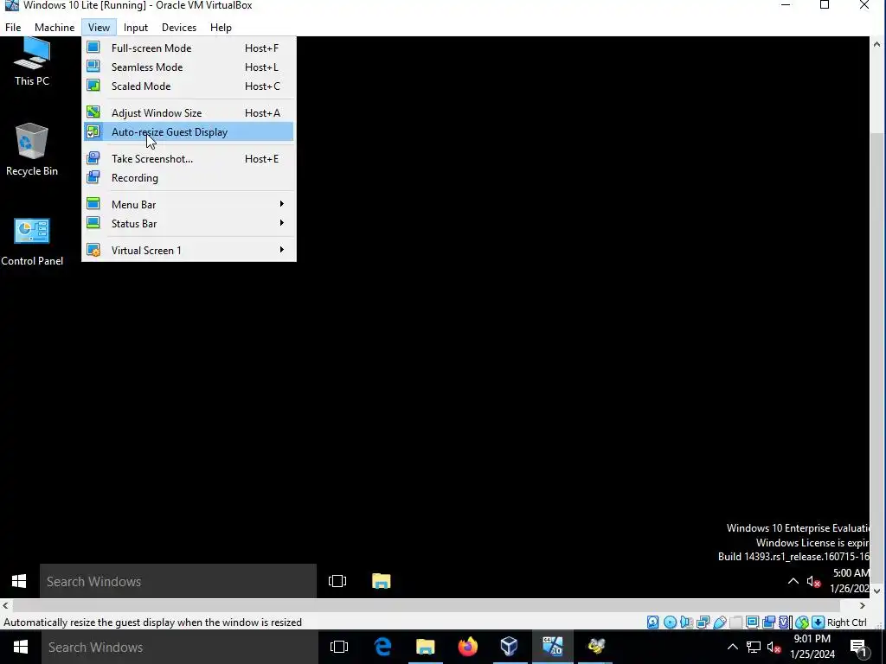886x664 pixels.
Task: Click the horizontal scrollbar thumb
Action: [x=426, y=605]
